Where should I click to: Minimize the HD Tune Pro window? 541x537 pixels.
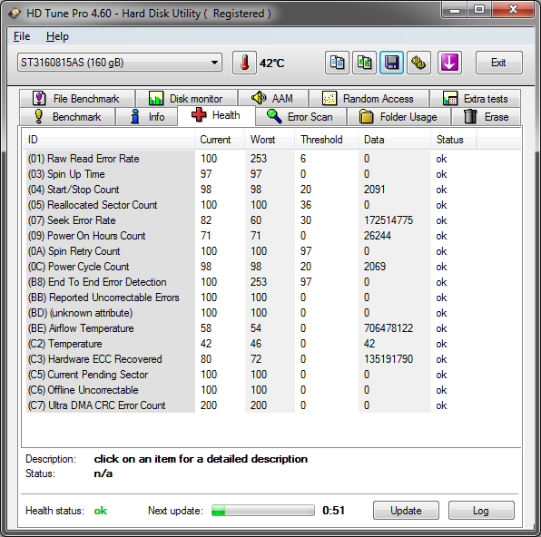point(455,9)
